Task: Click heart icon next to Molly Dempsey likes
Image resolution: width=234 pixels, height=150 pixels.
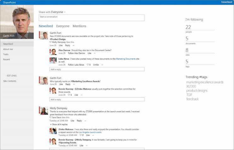Action: pos(50,42)
